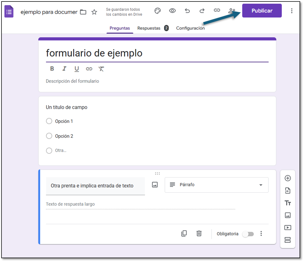Apply bold to the form title
Screen dimensions: 304x262
pyautogui.click(x=52, y=69)
